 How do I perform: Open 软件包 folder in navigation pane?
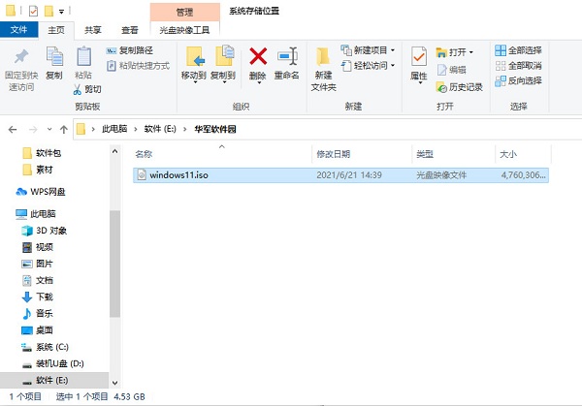[42, 153]
